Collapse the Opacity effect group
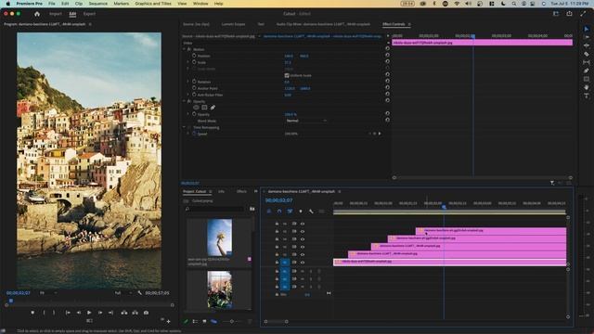Screen dimensions: 594x334 tap(184, 101)
